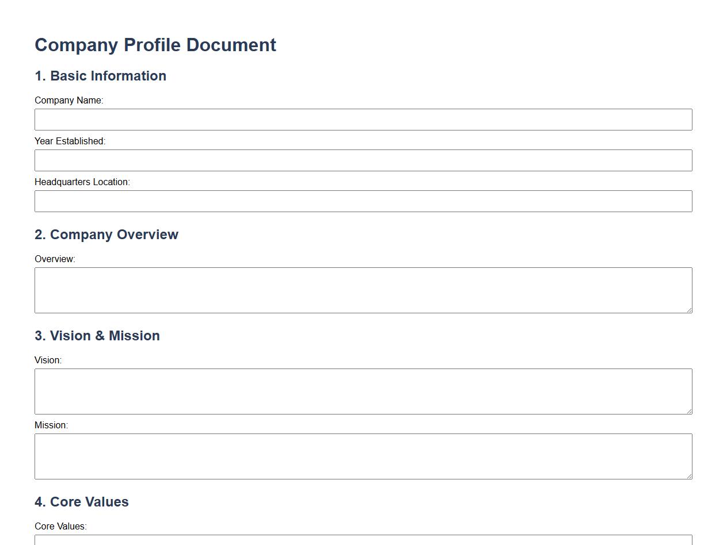Click the "Core Values:" label
This screenshot has height=545, width=727.
60,527
